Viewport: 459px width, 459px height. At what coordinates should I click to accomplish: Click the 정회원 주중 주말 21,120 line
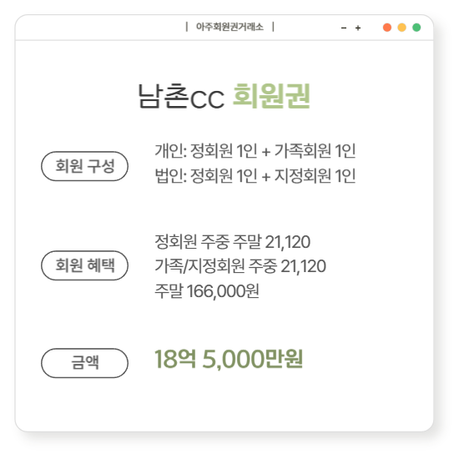(233, 242)
